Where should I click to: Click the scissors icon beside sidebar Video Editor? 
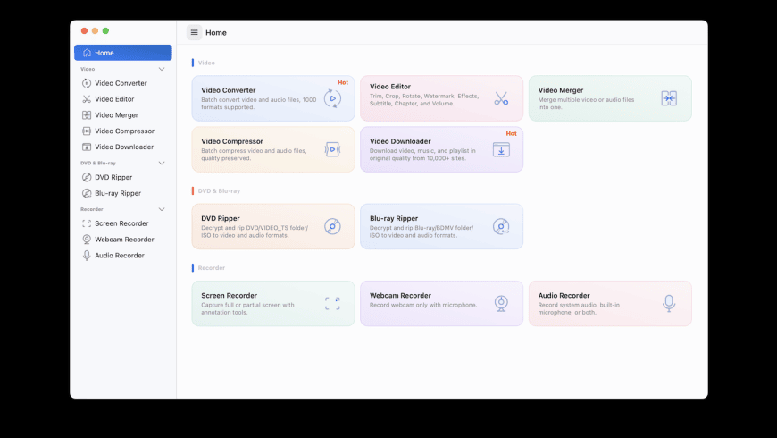coord(87,99)
